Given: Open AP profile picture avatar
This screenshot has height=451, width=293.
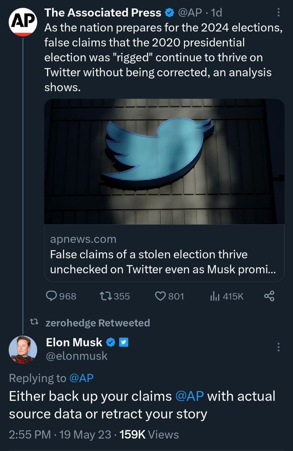Looking at the screenshot, I should [23, 22].
